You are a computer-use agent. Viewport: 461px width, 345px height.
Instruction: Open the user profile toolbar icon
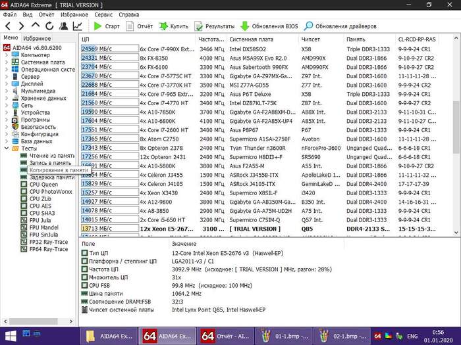pyautogui.click(x=64, y=26)
